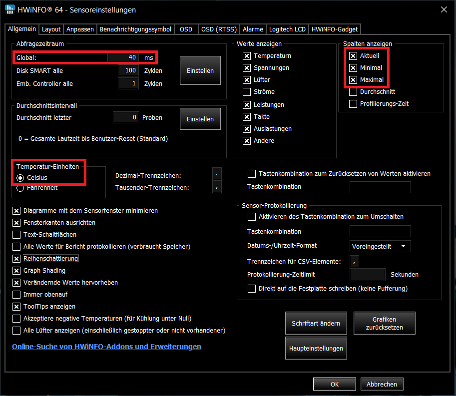Uncheck the Lüfter checkbox
Viewport: 456px width, 396px height.
[x=247, y=80]
